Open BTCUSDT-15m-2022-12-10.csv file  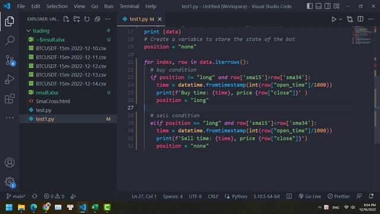pyautogui.click(x=68, y=48)
